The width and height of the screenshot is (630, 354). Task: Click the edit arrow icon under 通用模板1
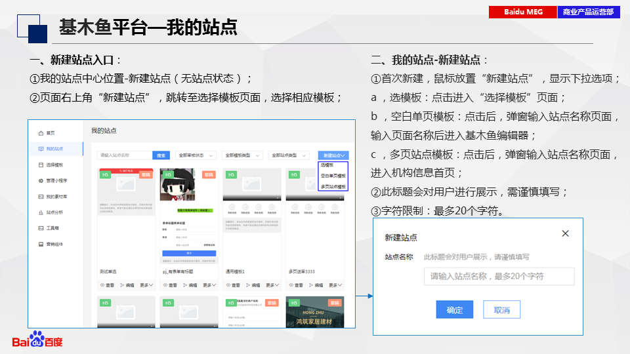[248, 285]
